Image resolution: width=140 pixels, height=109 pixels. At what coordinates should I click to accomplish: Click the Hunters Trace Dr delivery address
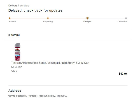[38, 96]
